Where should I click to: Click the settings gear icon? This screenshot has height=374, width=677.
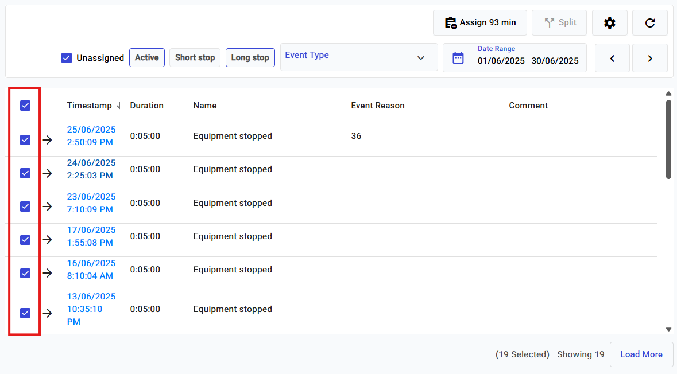point(609,23)
